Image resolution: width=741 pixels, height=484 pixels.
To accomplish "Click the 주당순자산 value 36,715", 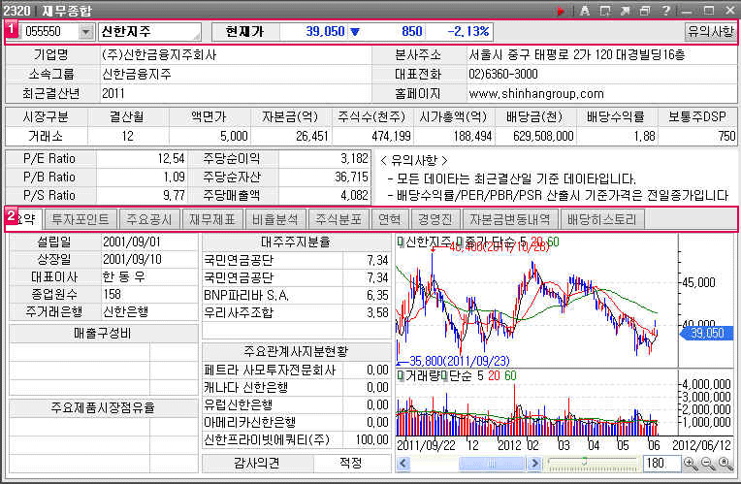I will point(351,177).
